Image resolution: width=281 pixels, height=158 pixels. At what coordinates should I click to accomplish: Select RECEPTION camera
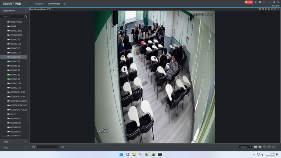click(x=14, y=22)
